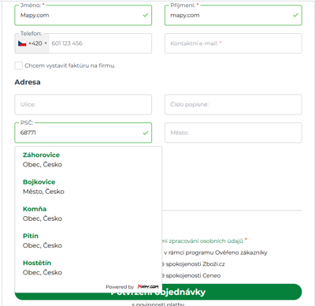The height and width of the screenshot is (306, 315).
Task: Click the green checkmark in Jméno field
Action: tap(146, 15)
